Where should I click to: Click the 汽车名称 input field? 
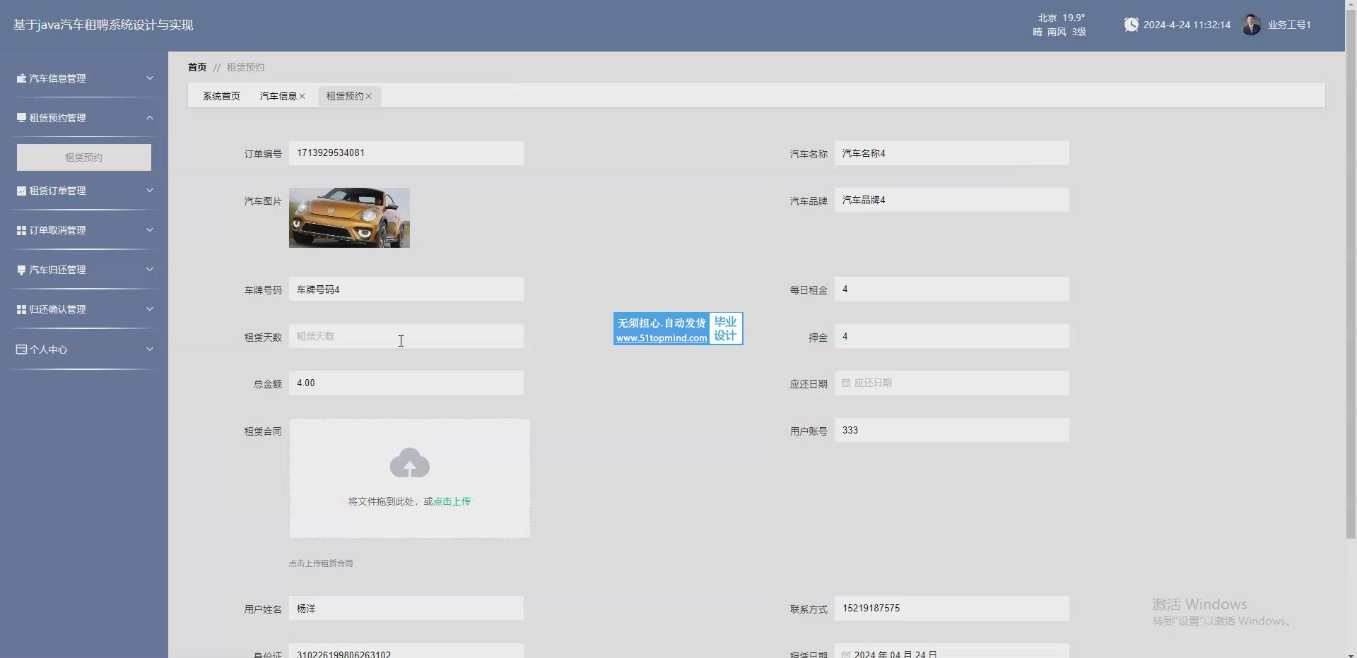pos(952,153)
